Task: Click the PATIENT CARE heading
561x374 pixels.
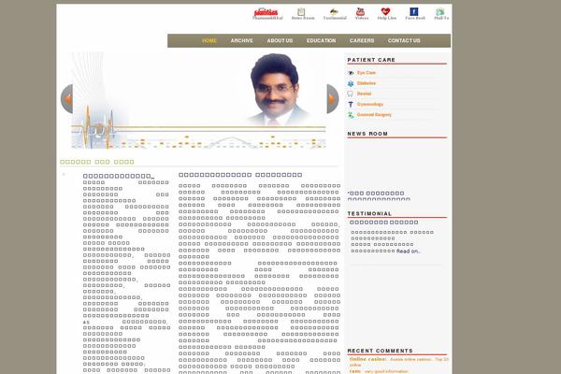Action: [371, 60]
